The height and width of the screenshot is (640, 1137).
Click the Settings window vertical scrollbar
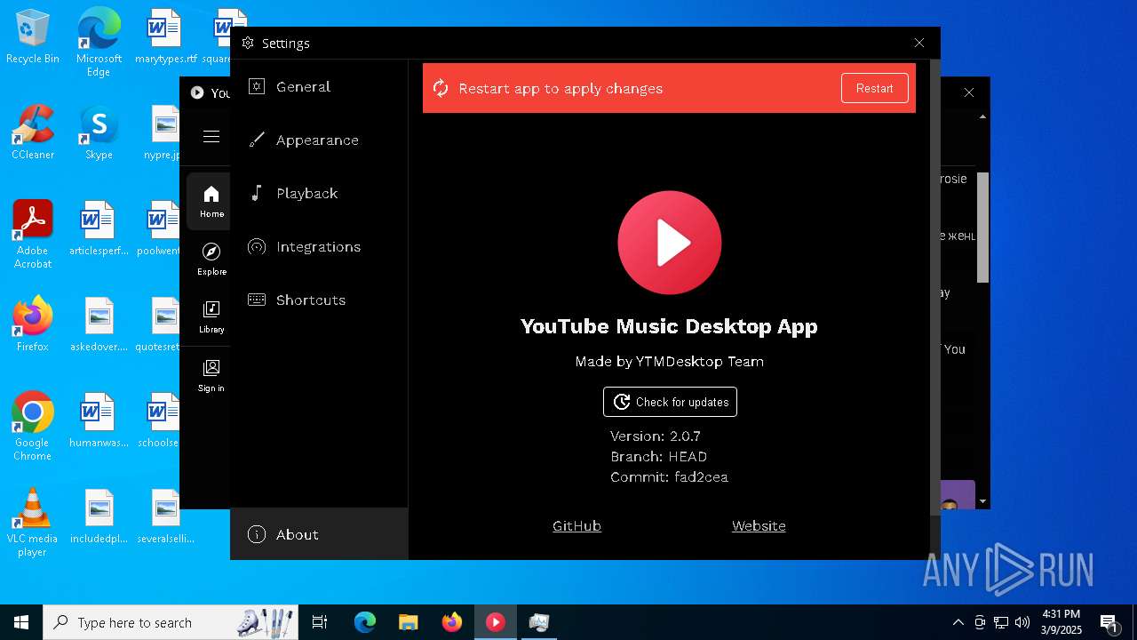(x=934, y=287)
